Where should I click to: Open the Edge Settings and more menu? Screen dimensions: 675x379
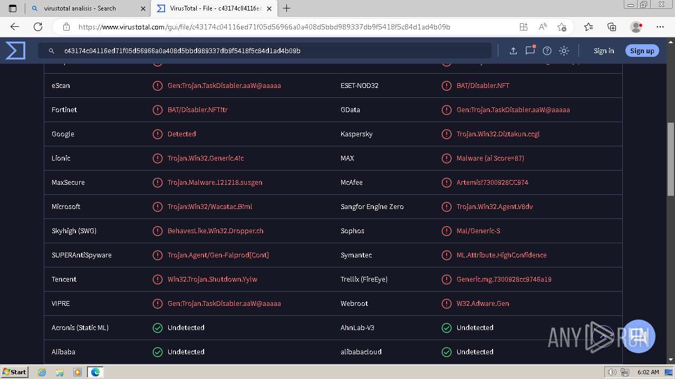point(660,27)
